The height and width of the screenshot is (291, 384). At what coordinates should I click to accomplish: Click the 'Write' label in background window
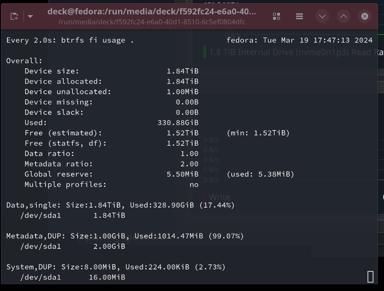pyautogui.click(x=219, y=197)
